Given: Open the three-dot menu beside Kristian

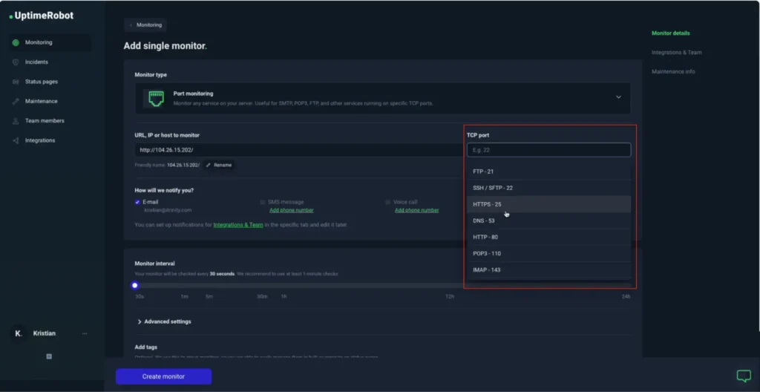Looking at the screenshot, I should click(85, 333).
